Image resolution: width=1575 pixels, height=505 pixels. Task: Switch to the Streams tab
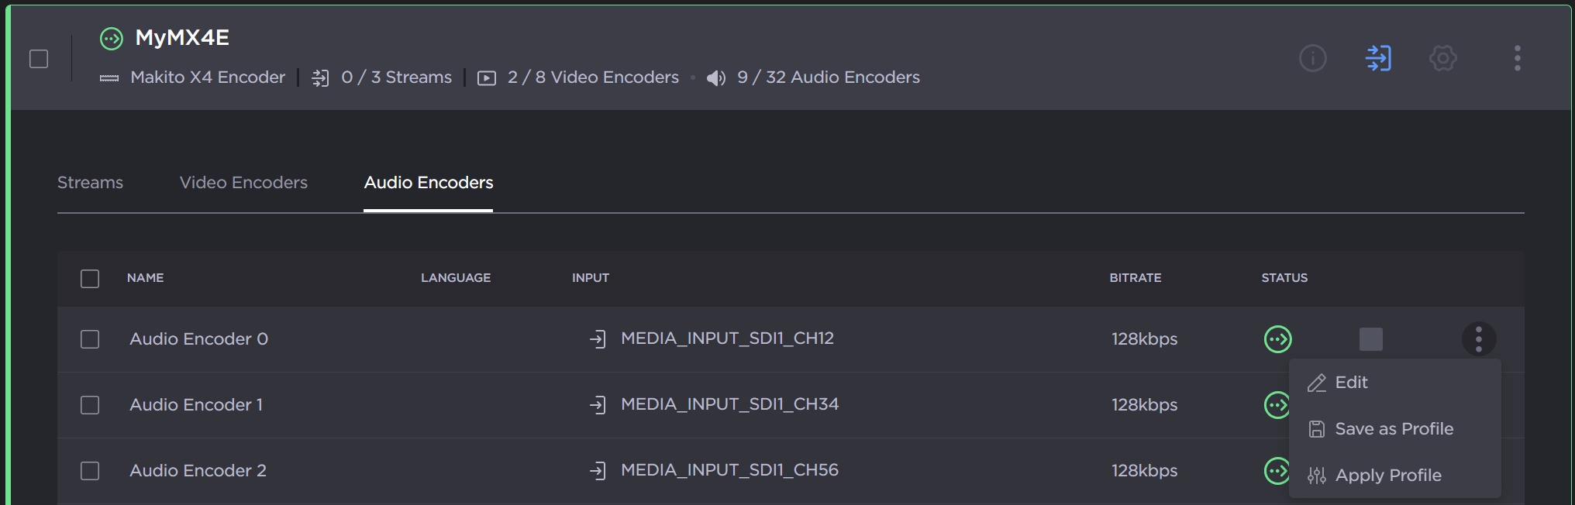[x=90, y=183]
